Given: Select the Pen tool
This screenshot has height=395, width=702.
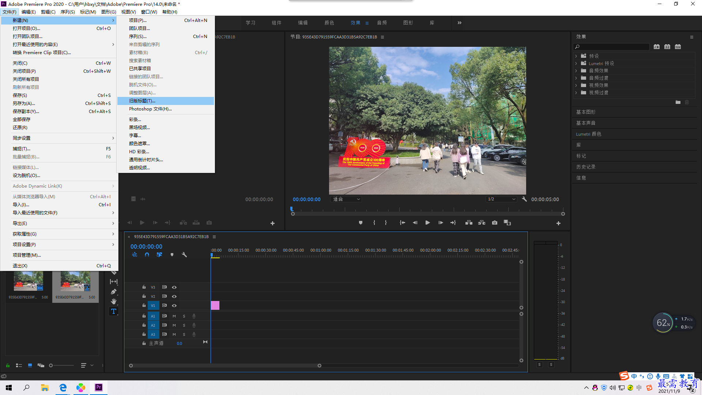Looking at the screenshot, I should click(x=114, y=291).
